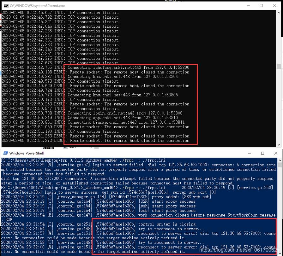Screen dimensions: 283x256
Task: Click the 'control writer is closing' log line
Action: click(x=167, y=224)
